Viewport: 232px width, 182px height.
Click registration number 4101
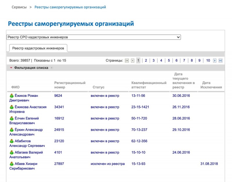pyautogui.click(x=58, y=152)
